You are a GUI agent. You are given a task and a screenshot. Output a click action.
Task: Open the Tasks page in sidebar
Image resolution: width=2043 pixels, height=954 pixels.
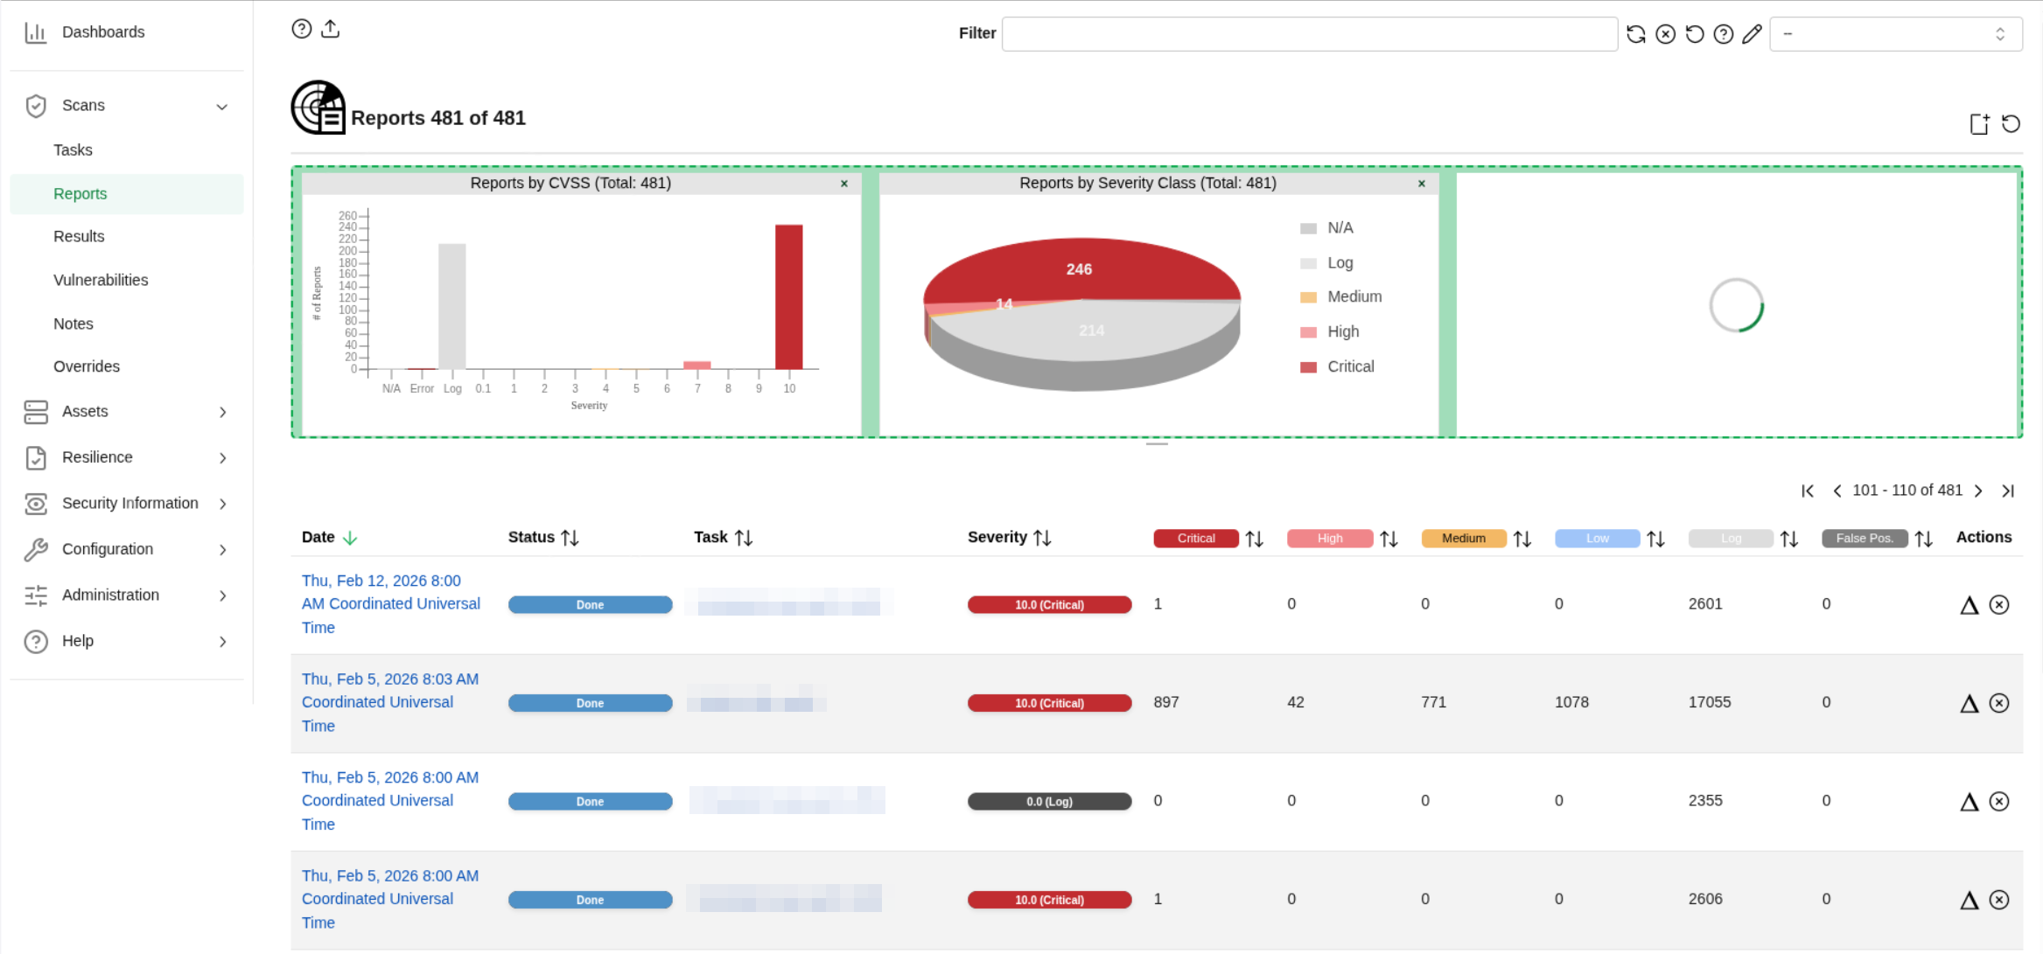(x=73, y=150)
